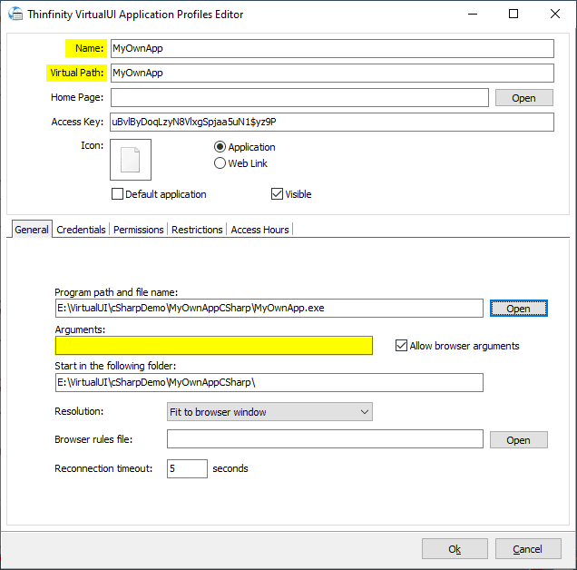Maximize the Profiles Editor window
The height and width of the screenshot is (570, 577).
click(x=513, y=14)
